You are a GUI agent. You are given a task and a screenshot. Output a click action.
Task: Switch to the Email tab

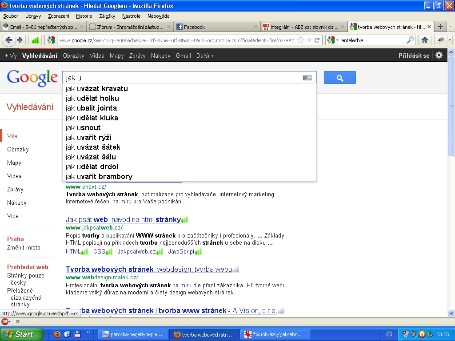pos(43,27)
